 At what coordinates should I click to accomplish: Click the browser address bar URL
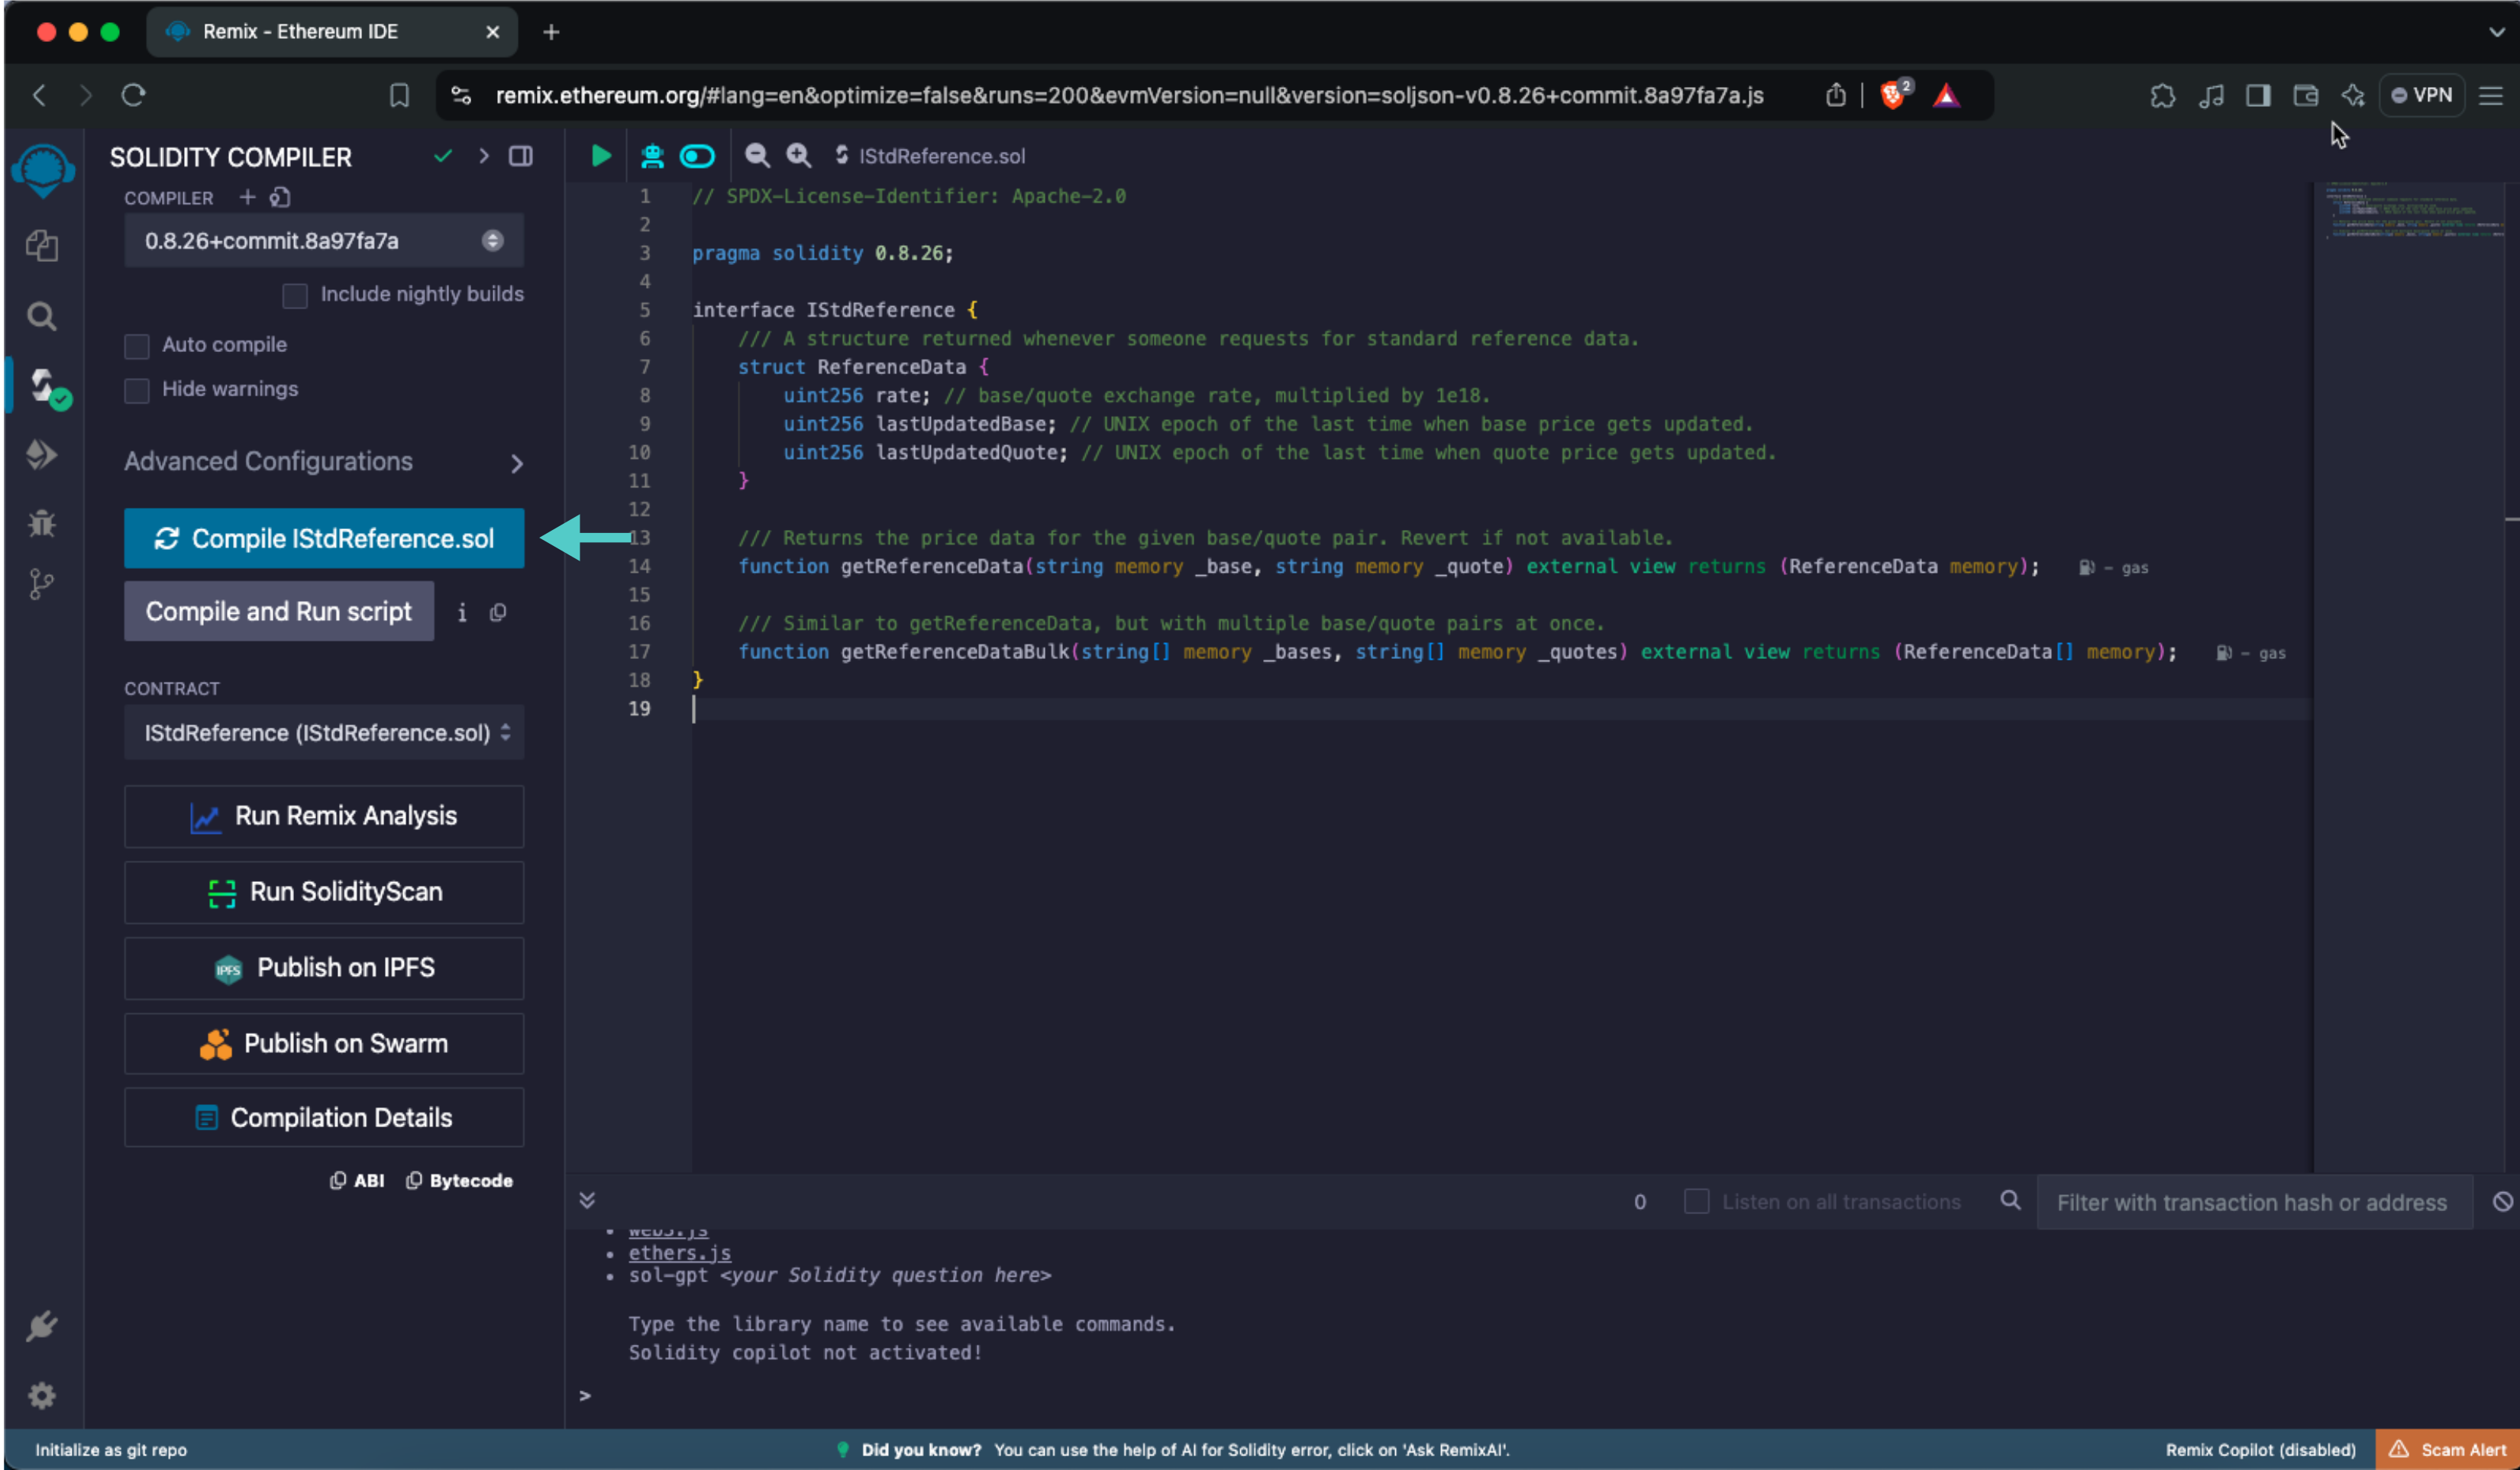pos(1129,95)
